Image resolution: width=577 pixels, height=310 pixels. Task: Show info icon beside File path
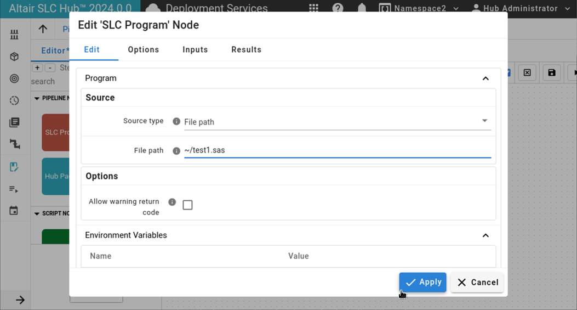176,151
